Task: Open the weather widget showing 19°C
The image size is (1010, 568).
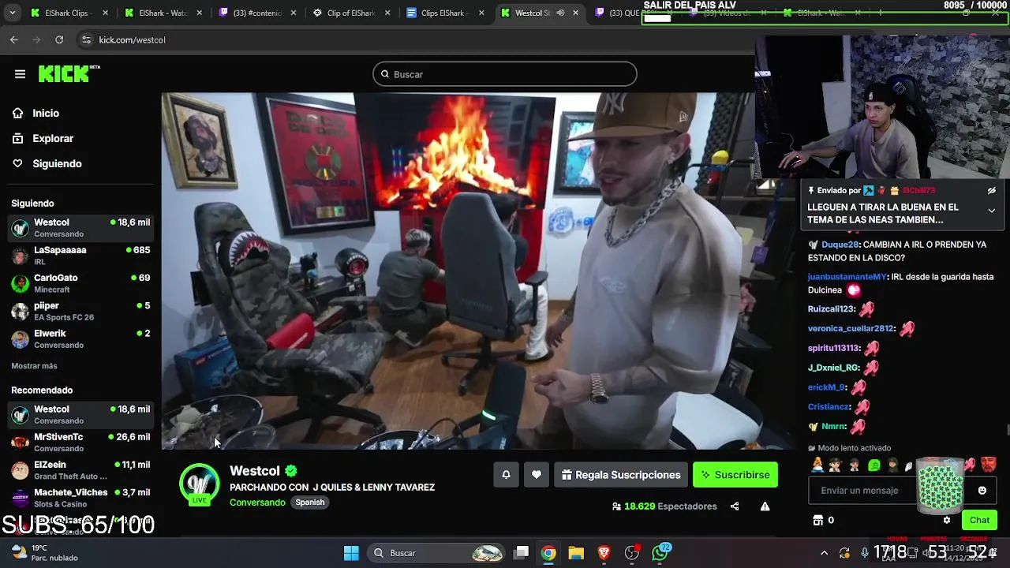Action: (x=46, y=553)
